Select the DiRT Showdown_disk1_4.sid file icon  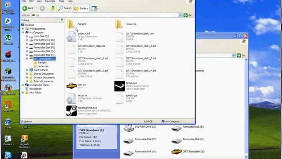pos(119,74)
